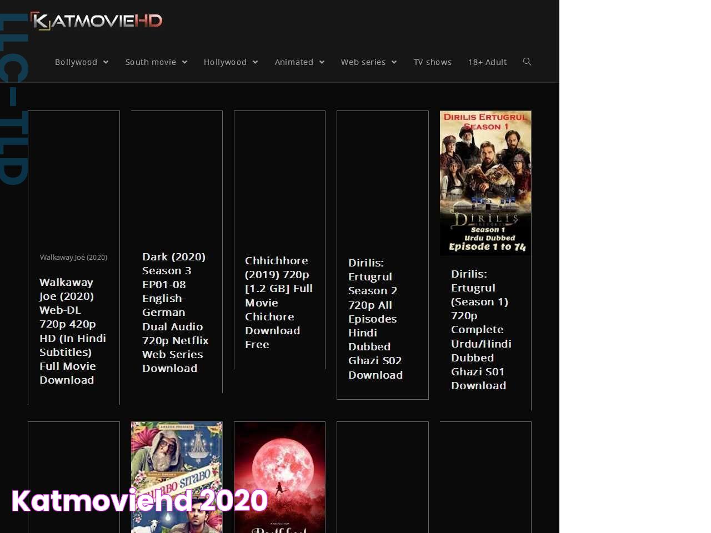The image size is (711, 533).
Task: Expand the Hollywood dropdown arrow
Action: pyautogui.click(x=255, y=62)
